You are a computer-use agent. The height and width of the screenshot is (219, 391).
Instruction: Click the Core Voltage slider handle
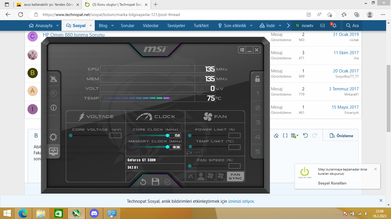tap(71, 135)
